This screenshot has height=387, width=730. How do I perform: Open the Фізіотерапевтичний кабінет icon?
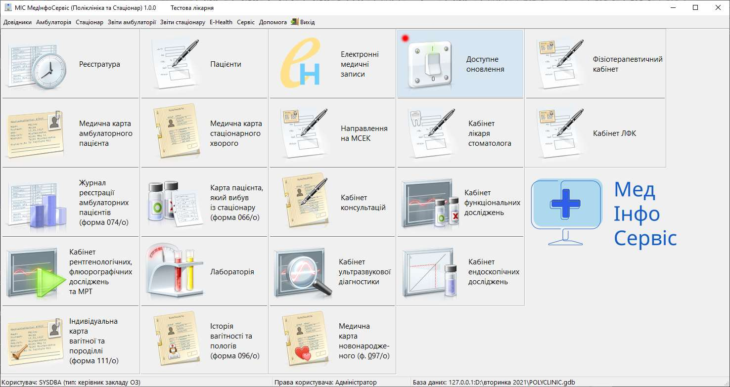[x=559, y=64]
